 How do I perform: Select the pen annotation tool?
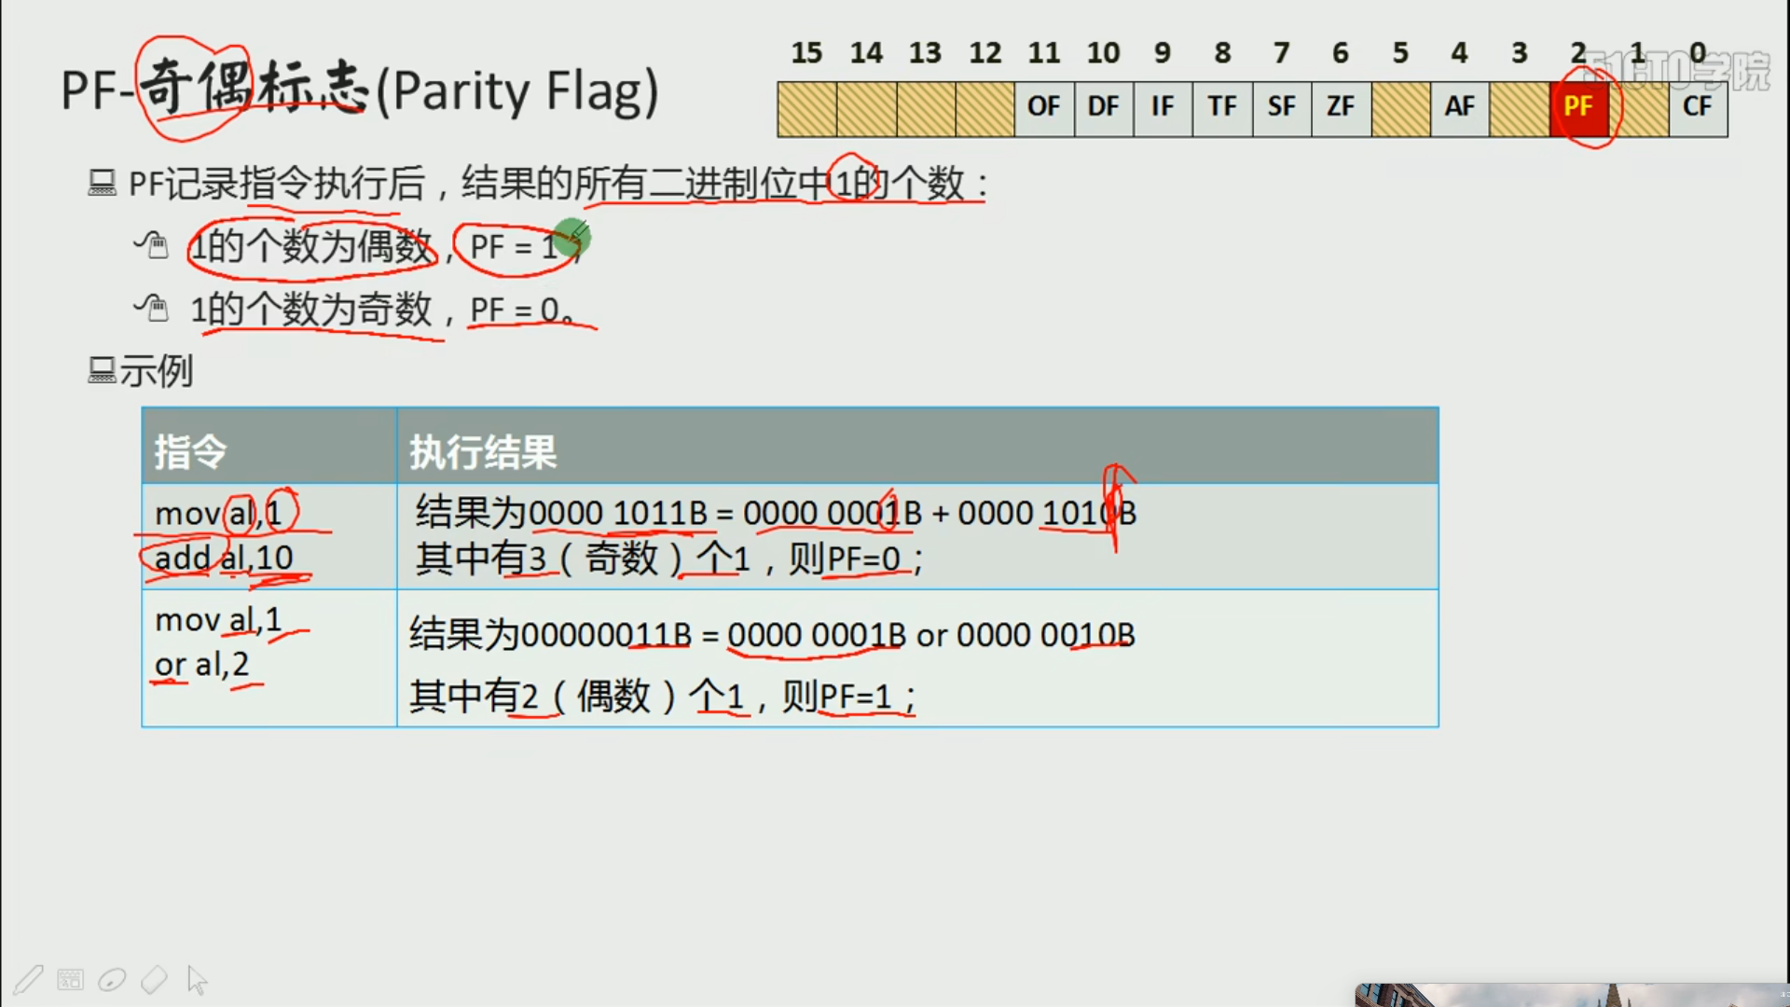(x=28, y=979)
